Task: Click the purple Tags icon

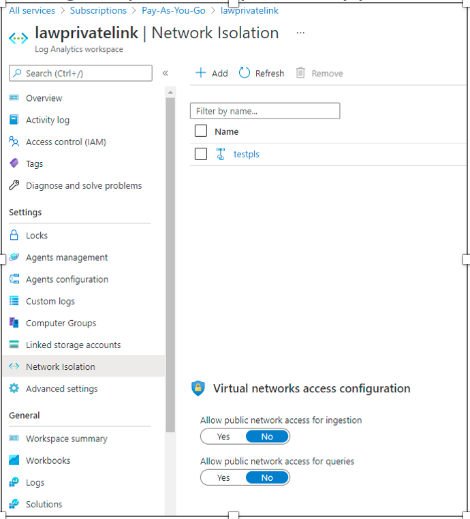Action: [x=14, y=163]
